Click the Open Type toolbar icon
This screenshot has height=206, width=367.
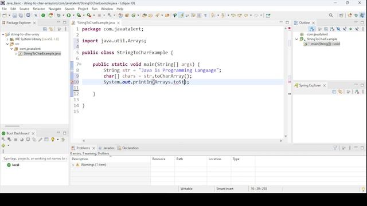pyautogui.click(x=145, y=15)
